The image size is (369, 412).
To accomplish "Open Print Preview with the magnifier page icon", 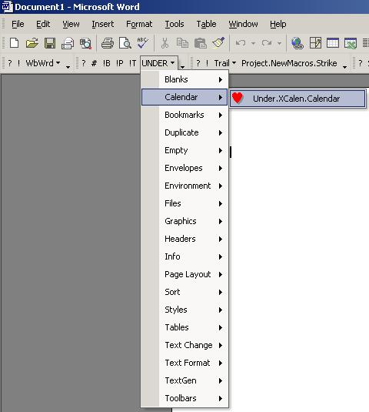I will (x=125, y=43).
